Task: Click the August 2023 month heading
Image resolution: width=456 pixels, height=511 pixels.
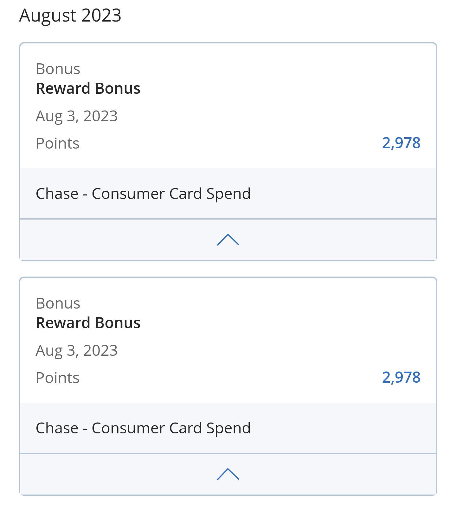Action: coord(70,15)
